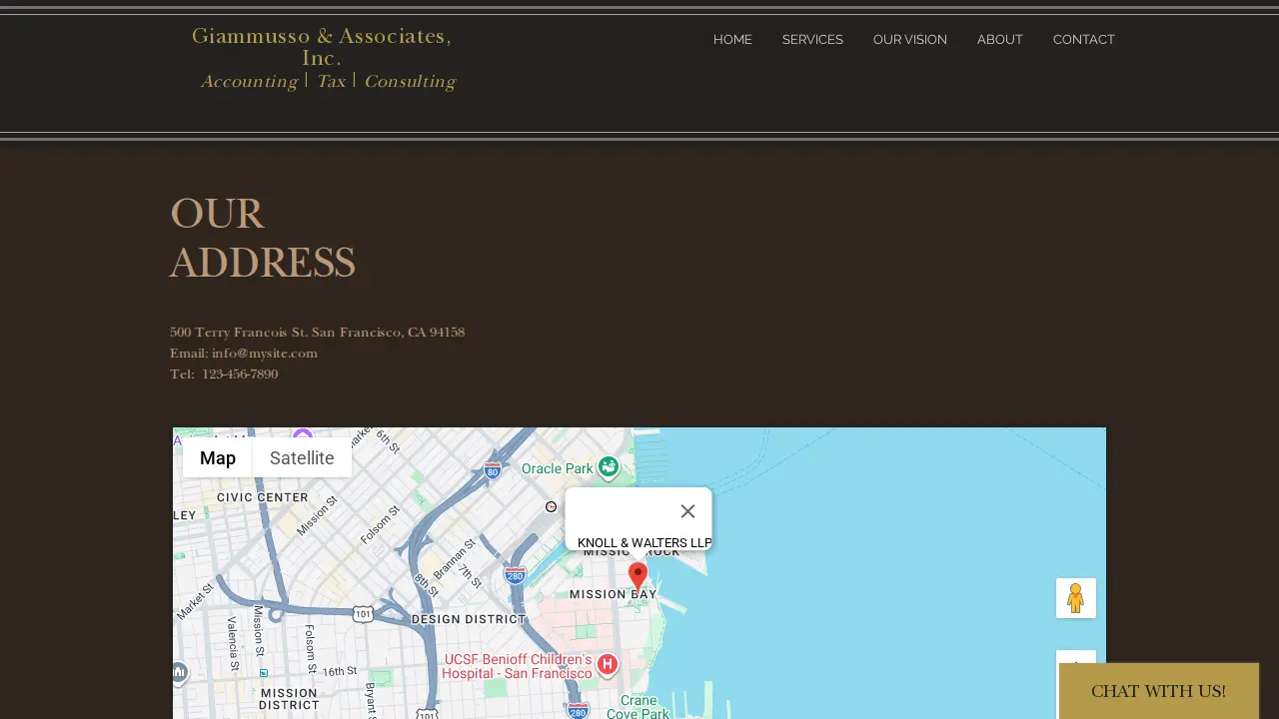Click the museum icon at map's left edge

pos(178,674)
